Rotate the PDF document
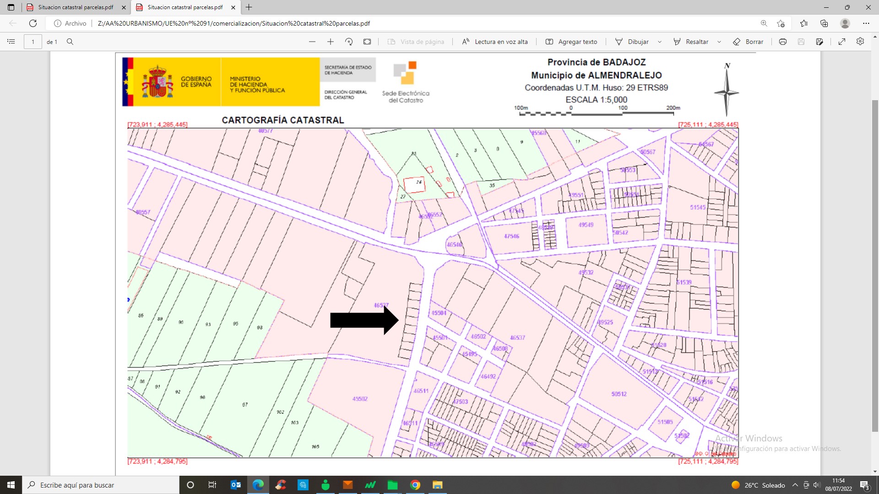The width and height of the screenshot is (879, 494). (x=349, y=42)
